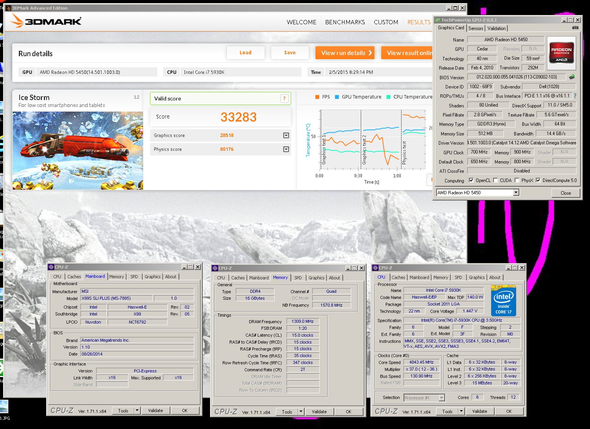Click motherboard model X99S SLI PLUS field
The image size is (590, 429).
point(117,298)
